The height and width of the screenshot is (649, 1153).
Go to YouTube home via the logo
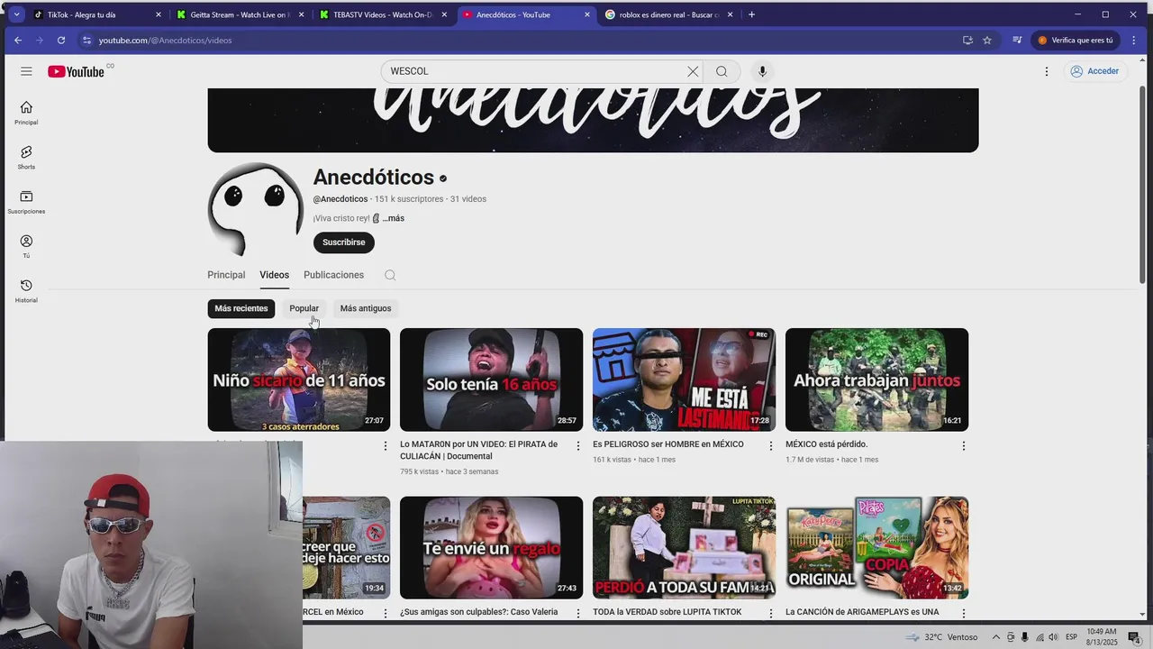point(77,71)
